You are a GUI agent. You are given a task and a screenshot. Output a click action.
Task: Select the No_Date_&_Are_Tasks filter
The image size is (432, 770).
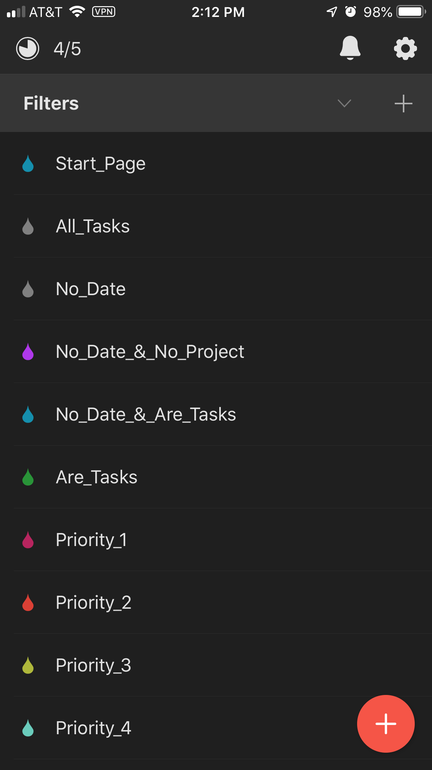(x=216, y=414)
